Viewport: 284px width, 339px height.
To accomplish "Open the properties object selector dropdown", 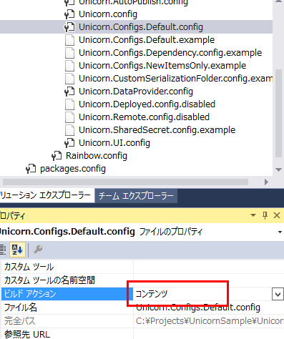I will pos(280,232).
